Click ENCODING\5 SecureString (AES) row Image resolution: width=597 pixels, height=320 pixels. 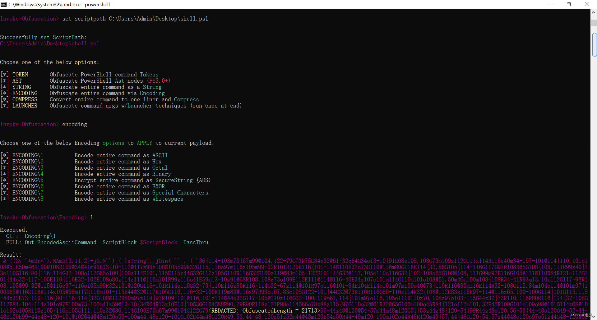[x=105, y=180]
